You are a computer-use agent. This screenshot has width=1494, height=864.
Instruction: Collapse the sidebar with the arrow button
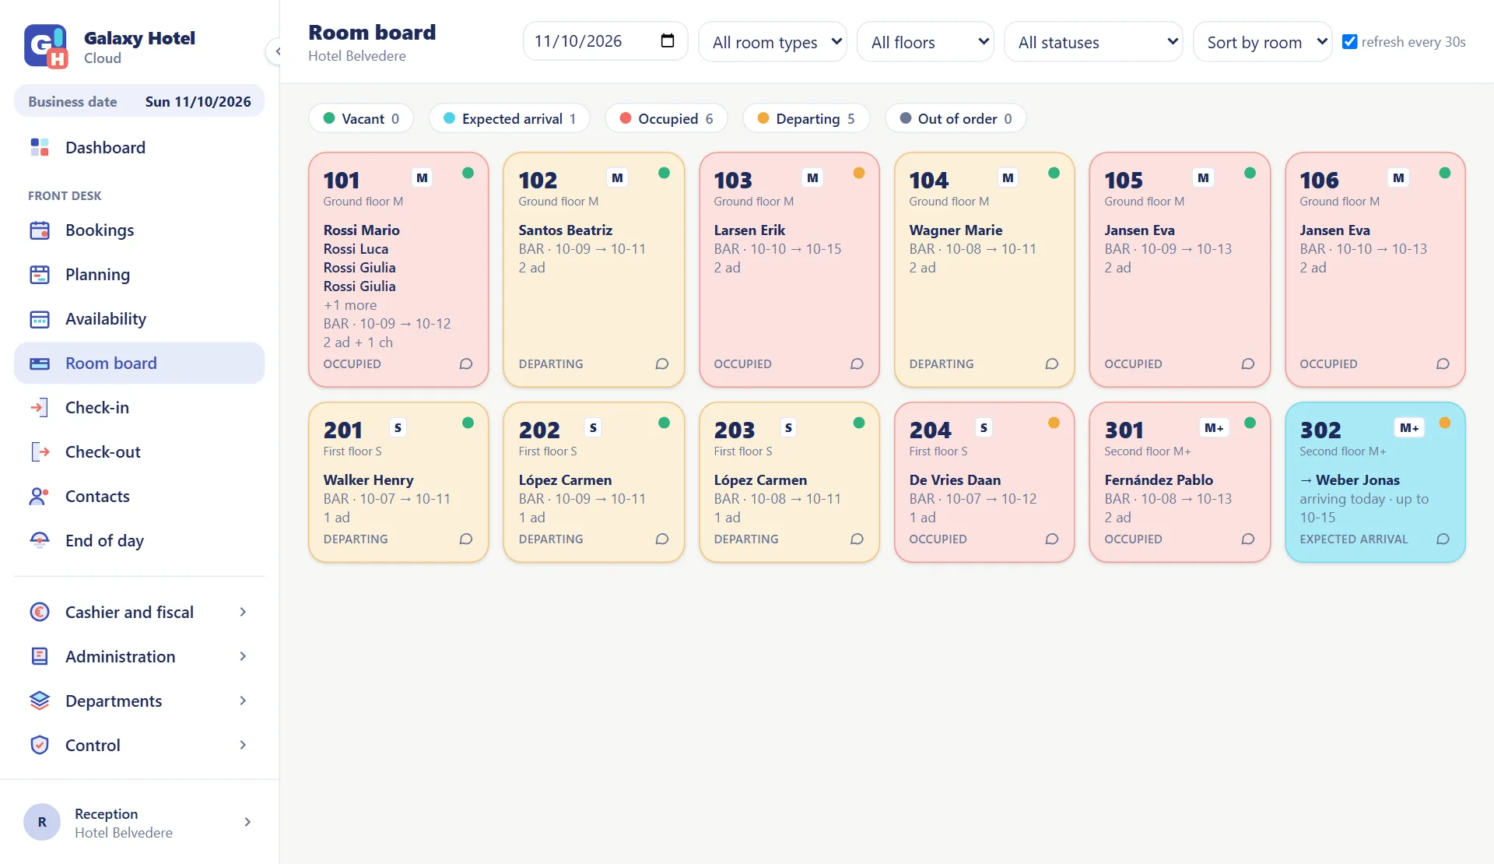tap(276, 51)
